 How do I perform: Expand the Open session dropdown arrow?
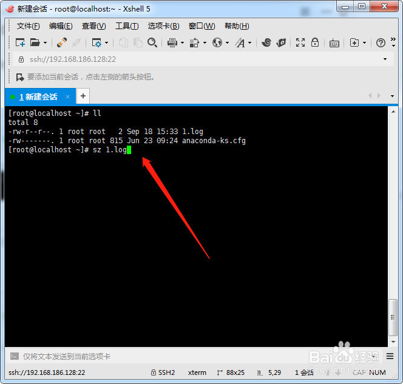(46, 42)
